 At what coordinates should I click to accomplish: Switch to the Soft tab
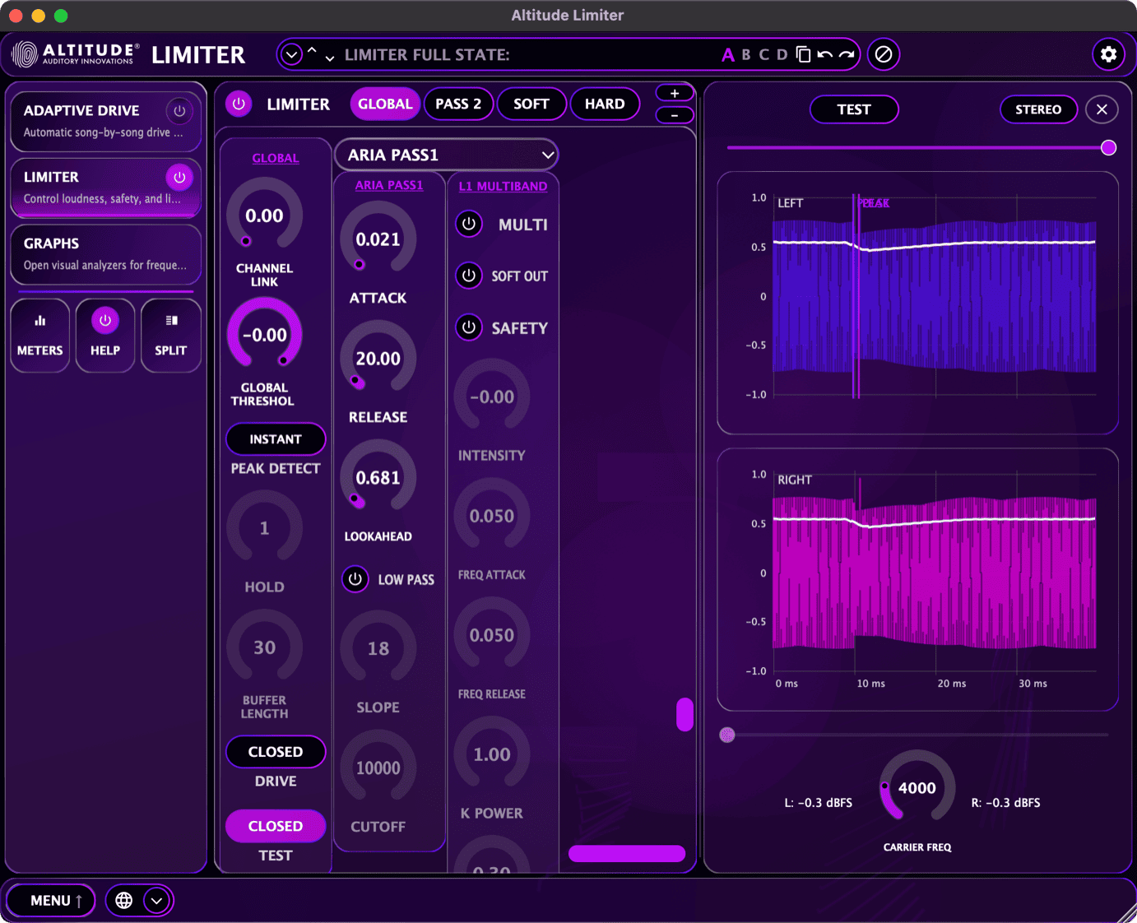[531, 104]
